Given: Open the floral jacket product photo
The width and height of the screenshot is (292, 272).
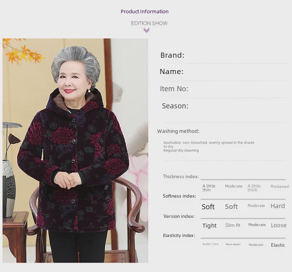Looking at the screenshot, I should point(75,150).
